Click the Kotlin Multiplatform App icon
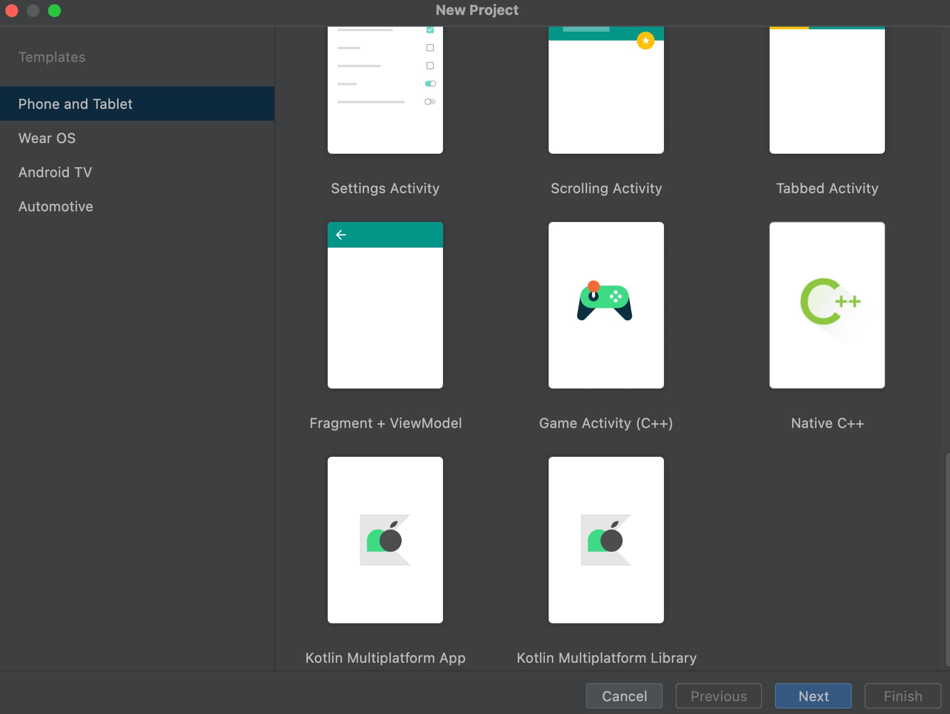 click(385, 540)
